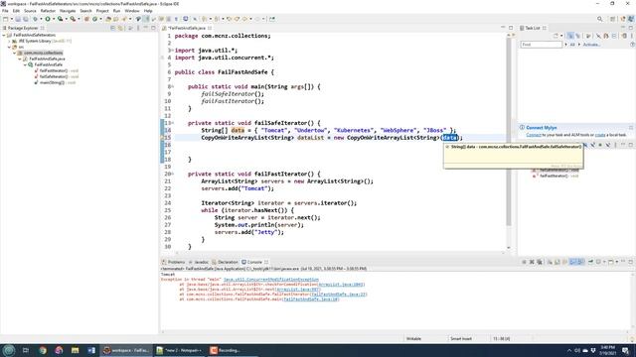Viewport: 636px width, 357px height.
Task: Switch to the Declaration tab
Action: point(226,262)
